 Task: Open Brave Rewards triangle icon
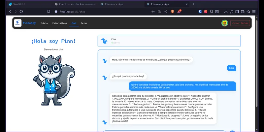(x=179, y=12)
